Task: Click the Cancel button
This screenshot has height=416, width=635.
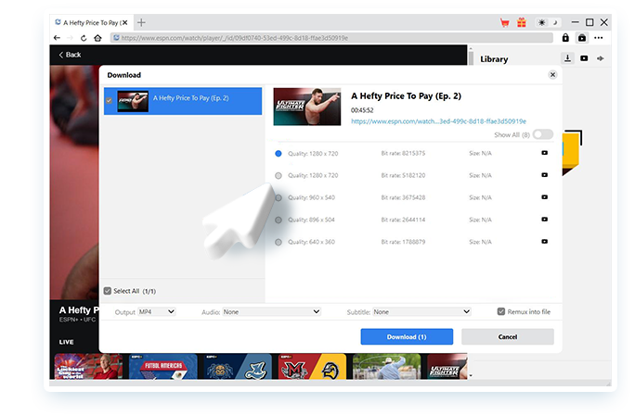Action: [x=508, y=336]
